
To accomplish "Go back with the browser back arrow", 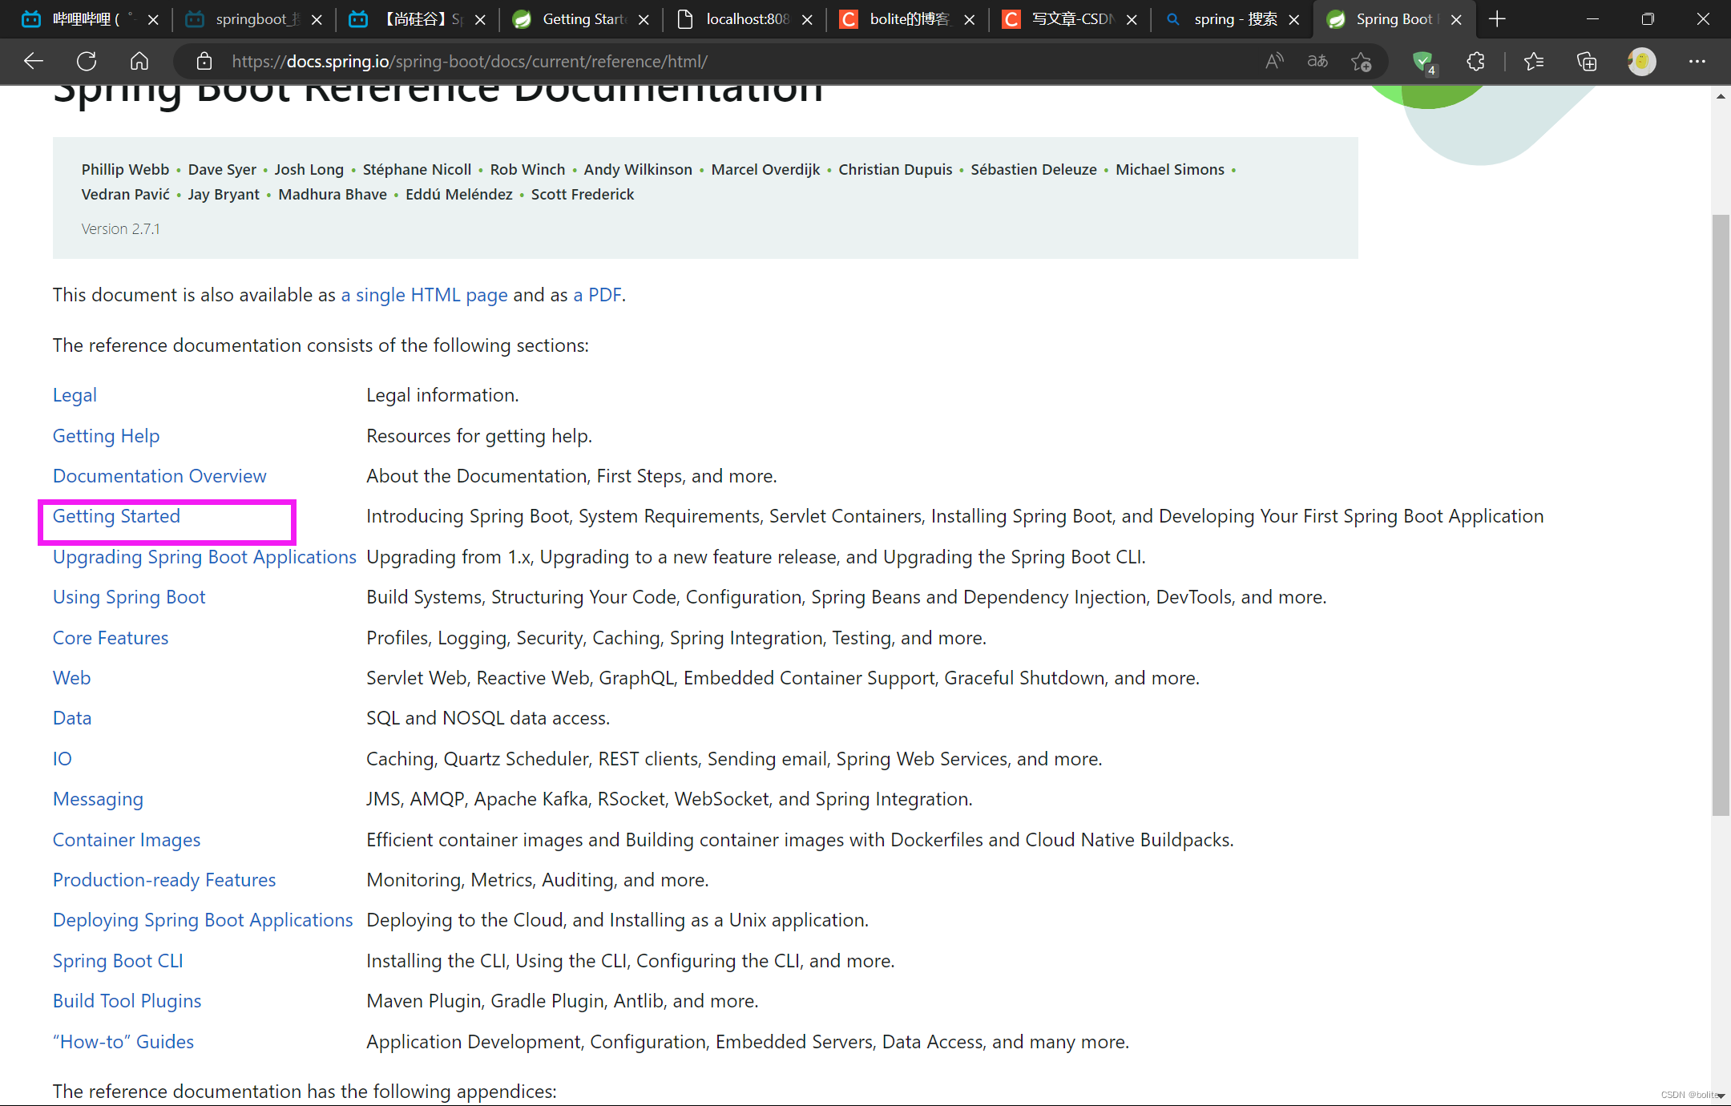I will pyautogui.click(x=34, y=61).
